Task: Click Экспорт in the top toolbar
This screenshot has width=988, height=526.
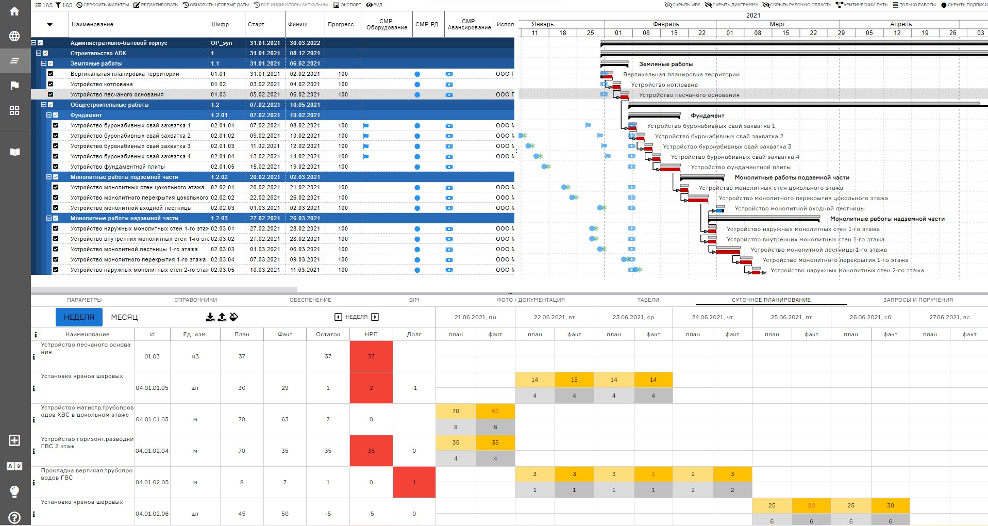Action: 347,5
